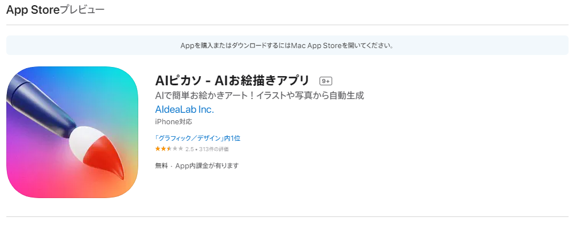Click the プレビュー header label
The height and width of the screenshot is (225, 576).
pos(82,10)
